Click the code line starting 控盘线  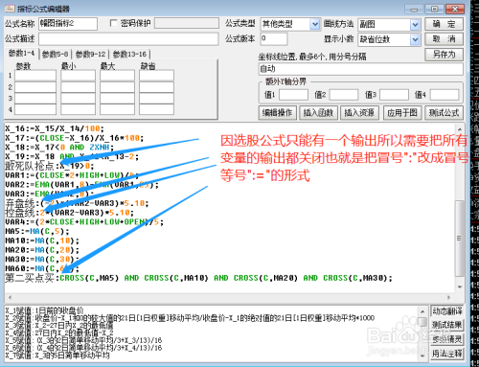click(x=69, y=213)
